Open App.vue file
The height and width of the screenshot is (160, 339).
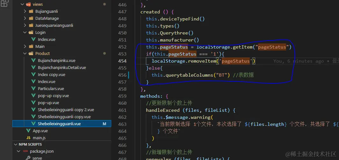click(40, 131)
